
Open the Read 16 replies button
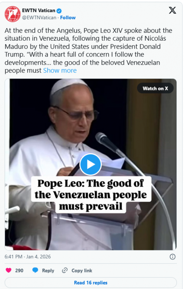click(90, 283)
